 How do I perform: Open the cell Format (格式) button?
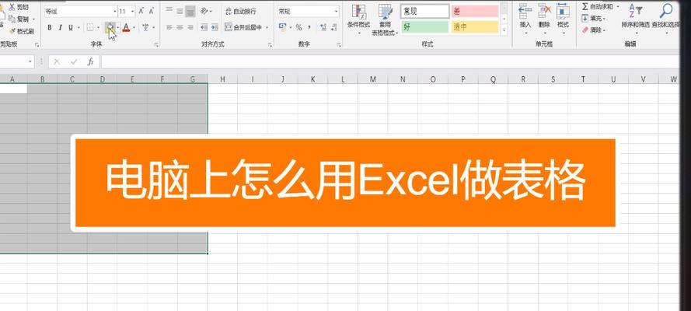point(563,18)
